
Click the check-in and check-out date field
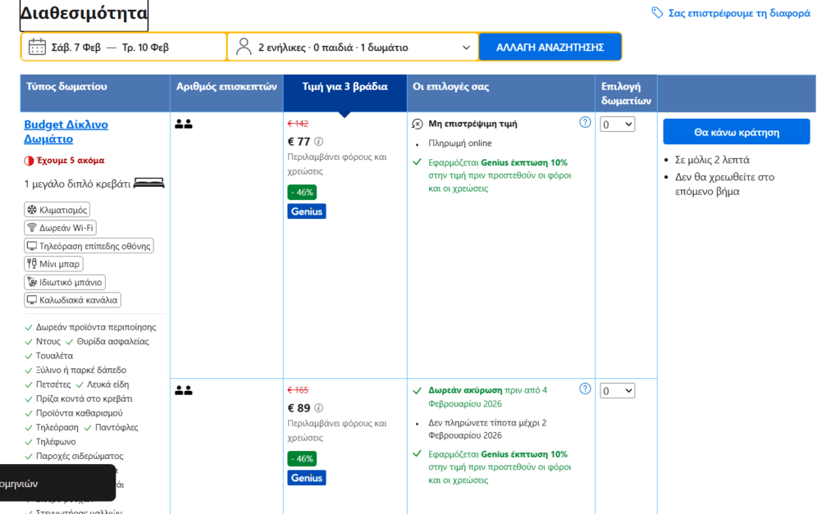click(123, 47)
